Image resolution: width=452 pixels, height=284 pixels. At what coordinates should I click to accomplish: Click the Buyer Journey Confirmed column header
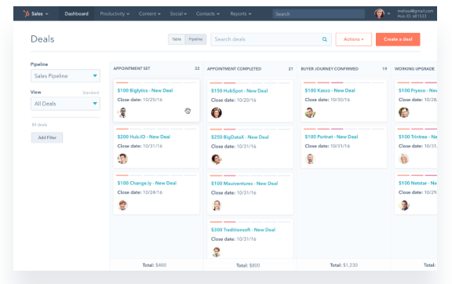pos(330,69)
